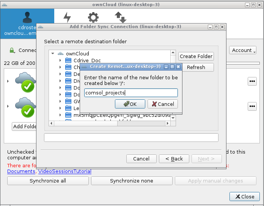This screenshot has width=264, height=206.
Task: Expand the folder starting with De
Action: 60,74
